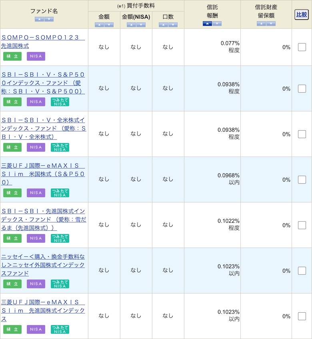This screenshot has width=312, height=339.
Task: Click 積立 badge under SBI・V・S&P500
Action: click(12, 102)
